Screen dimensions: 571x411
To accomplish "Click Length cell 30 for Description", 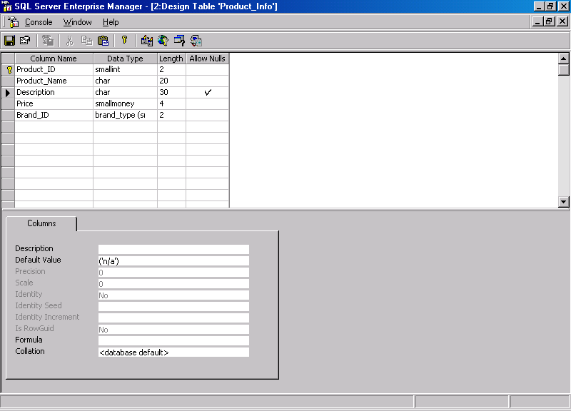I will pyautogui.click(x=171, y=92).
